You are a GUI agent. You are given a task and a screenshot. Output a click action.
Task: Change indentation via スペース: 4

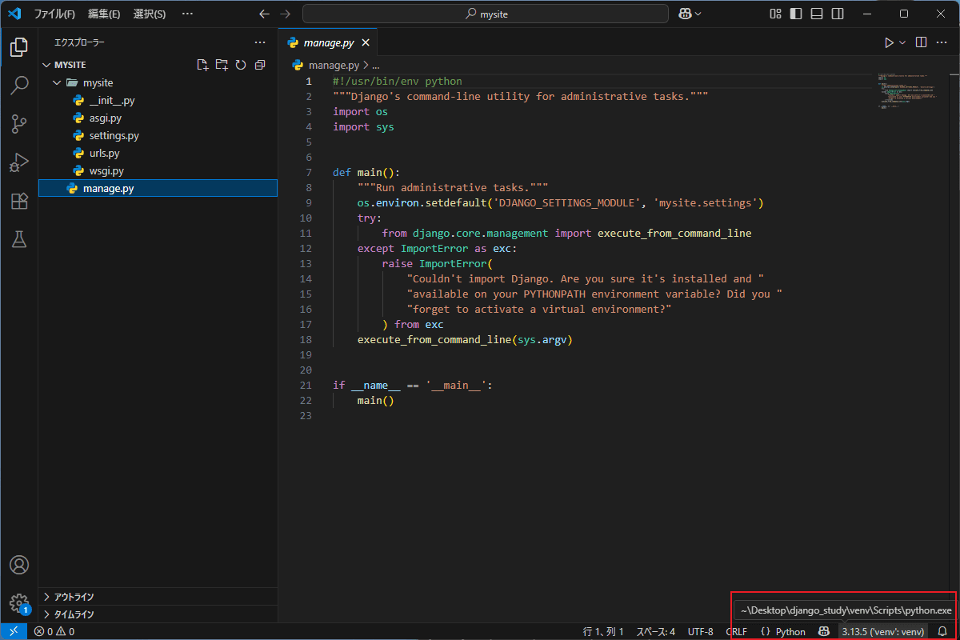pos(655,631)
